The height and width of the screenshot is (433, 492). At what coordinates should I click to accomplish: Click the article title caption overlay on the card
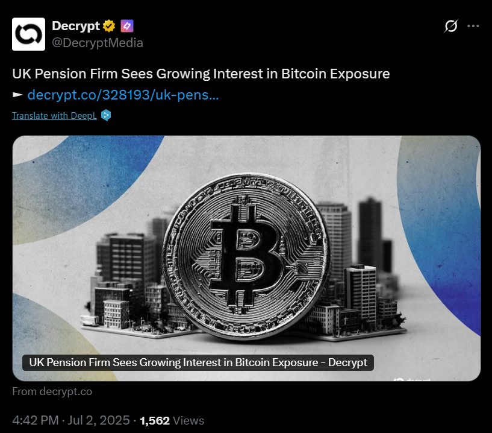[198, 362]
